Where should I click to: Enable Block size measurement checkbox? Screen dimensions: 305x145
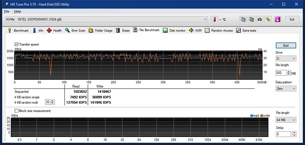tap(16, 111)
